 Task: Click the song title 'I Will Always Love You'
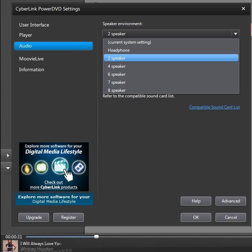tap(41, 244)
